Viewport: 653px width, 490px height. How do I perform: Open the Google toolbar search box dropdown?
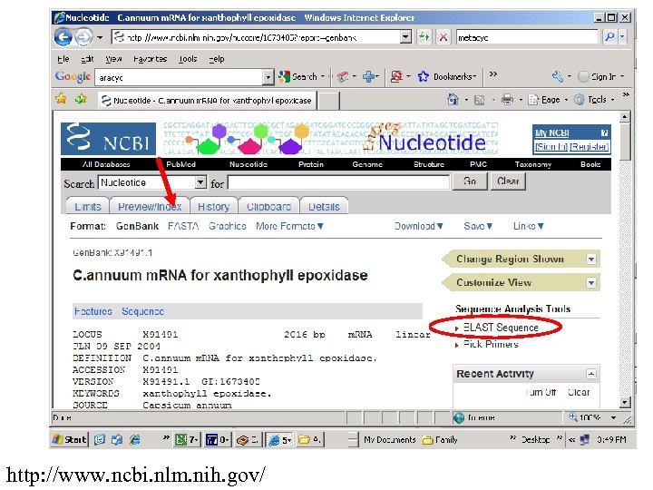point(268,77)
